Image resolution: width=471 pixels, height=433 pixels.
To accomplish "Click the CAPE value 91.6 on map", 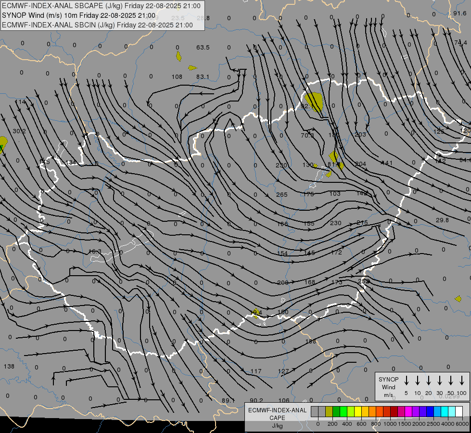I will (459, 13).
